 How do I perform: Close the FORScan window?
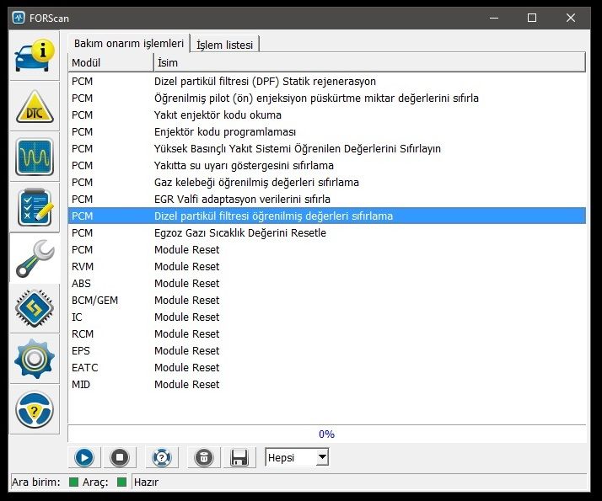(571, 18)
